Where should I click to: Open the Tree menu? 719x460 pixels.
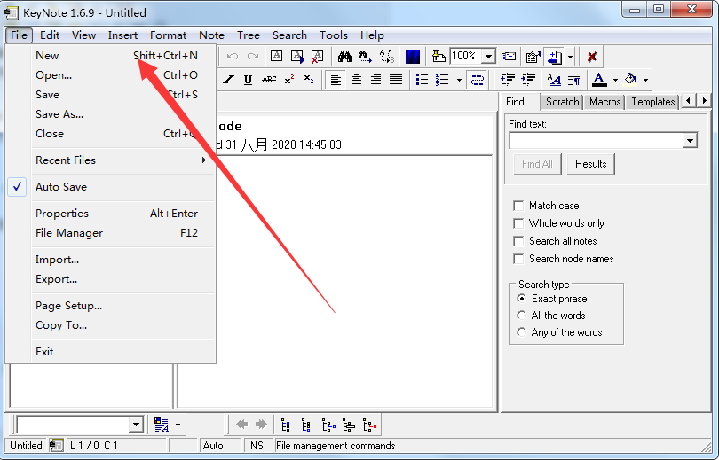click(x=248, y=35)
